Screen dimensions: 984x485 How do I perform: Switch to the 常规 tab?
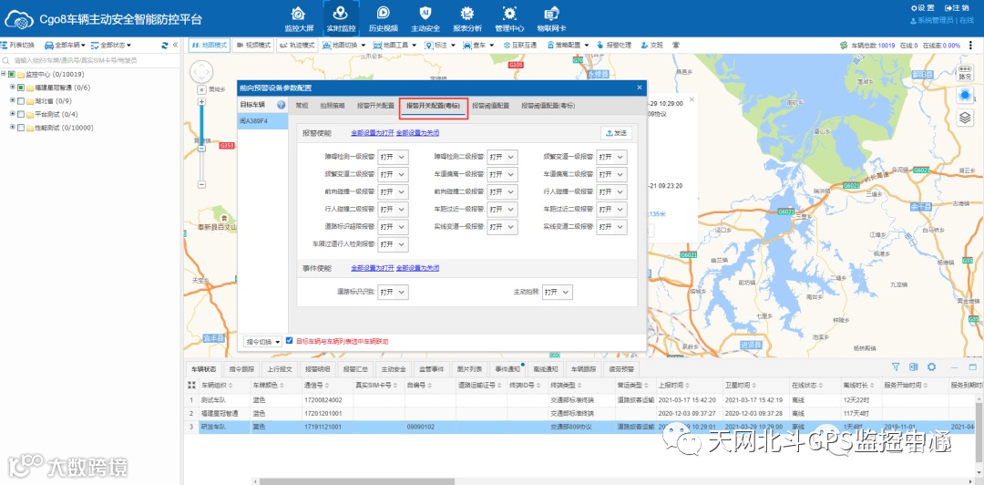pos(302,106)
